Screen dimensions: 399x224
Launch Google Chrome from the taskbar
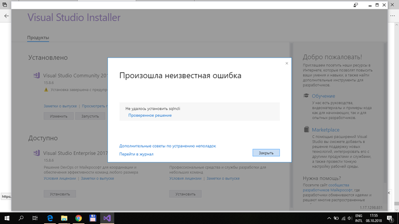click(79, 218)
